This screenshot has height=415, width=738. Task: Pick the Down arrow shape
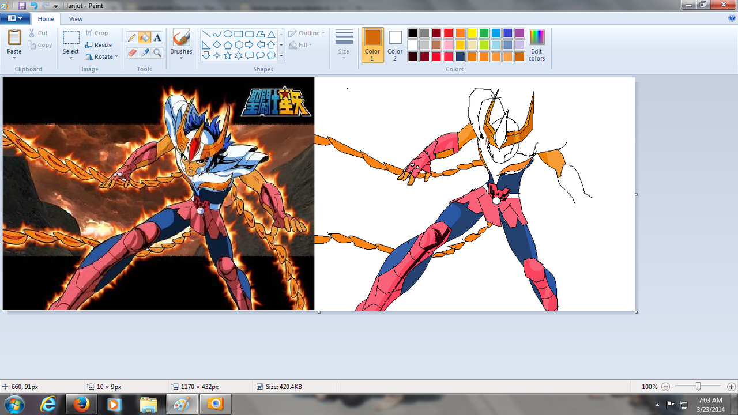point(206,56)
